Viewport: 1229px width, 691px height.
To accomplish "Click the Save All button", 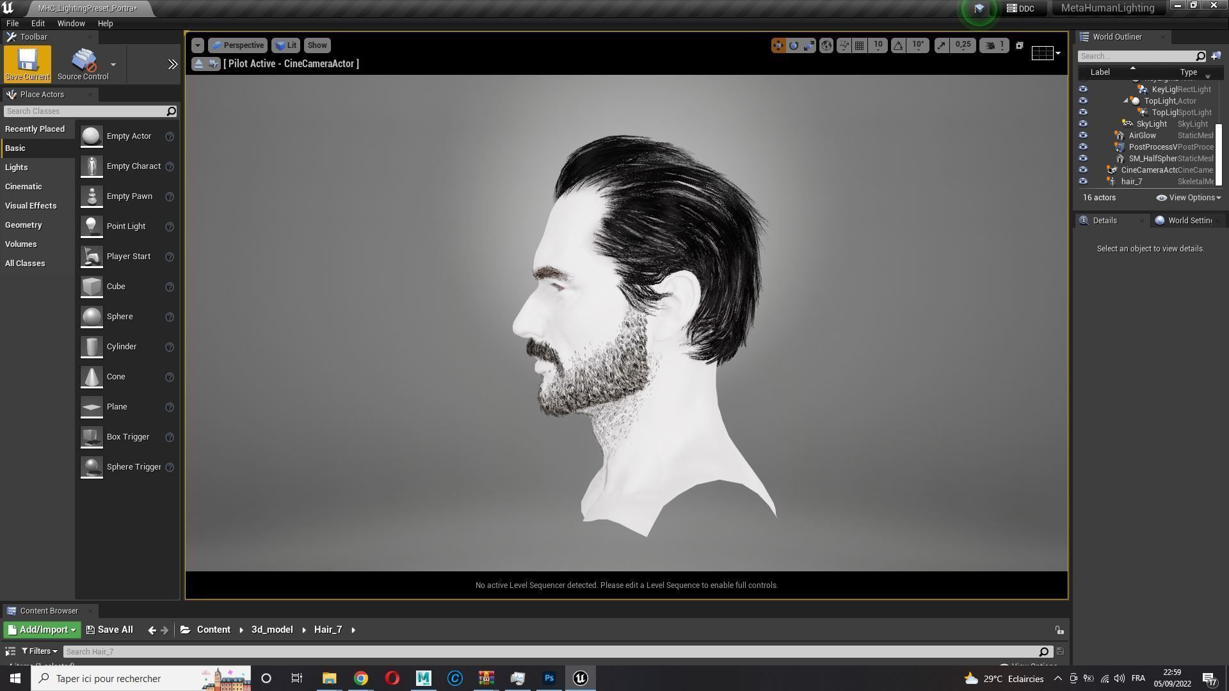I will 109,630.
